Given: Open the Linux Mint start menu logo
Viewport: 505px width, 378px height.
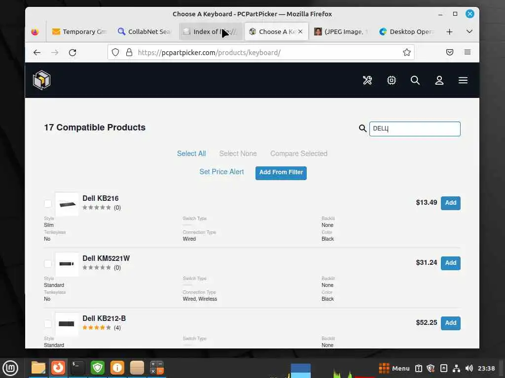Looking at the screenshot, I should [10, 368].
